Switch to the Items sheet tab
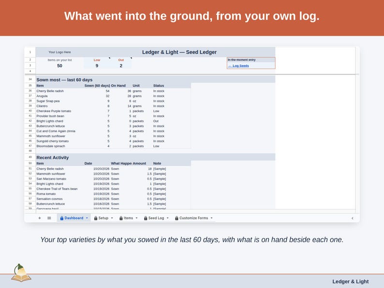 click(x=128, y=218)
